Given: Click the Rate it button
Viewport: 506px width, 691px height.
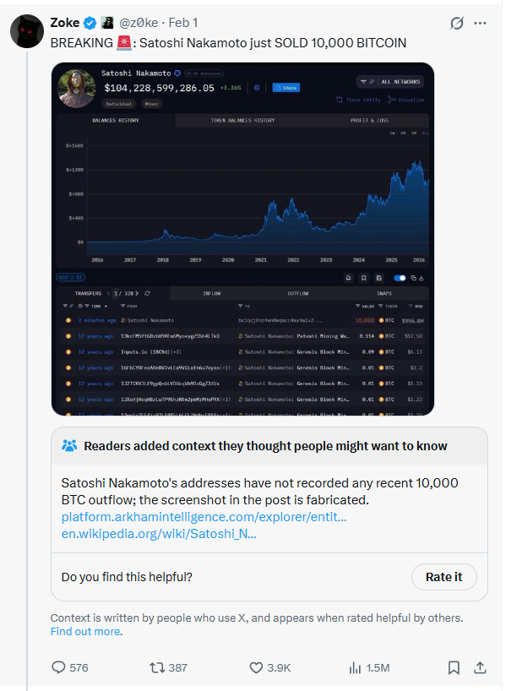Looking at the screenshot, I should pyautogui.click(x=443, y=577).
